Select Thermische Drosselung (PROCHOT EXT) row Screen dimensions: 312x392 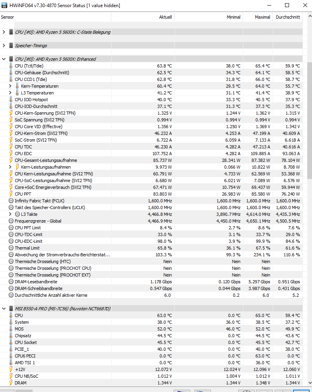point(151,275)
